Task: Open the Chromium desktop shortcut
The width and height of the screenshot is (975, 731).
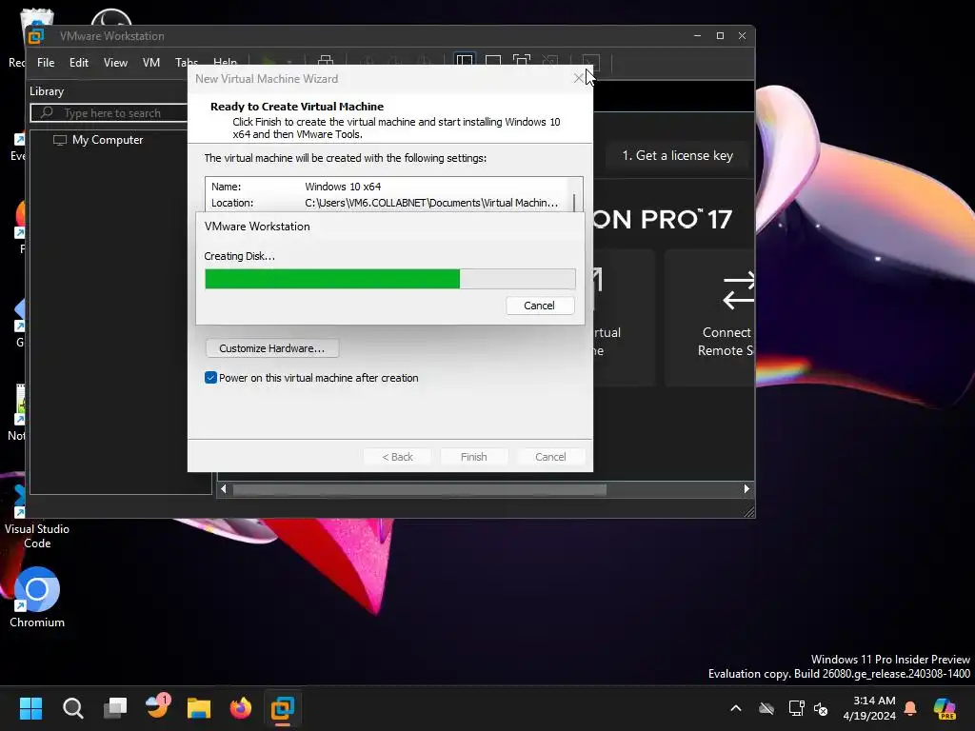Action: [37, 597]
